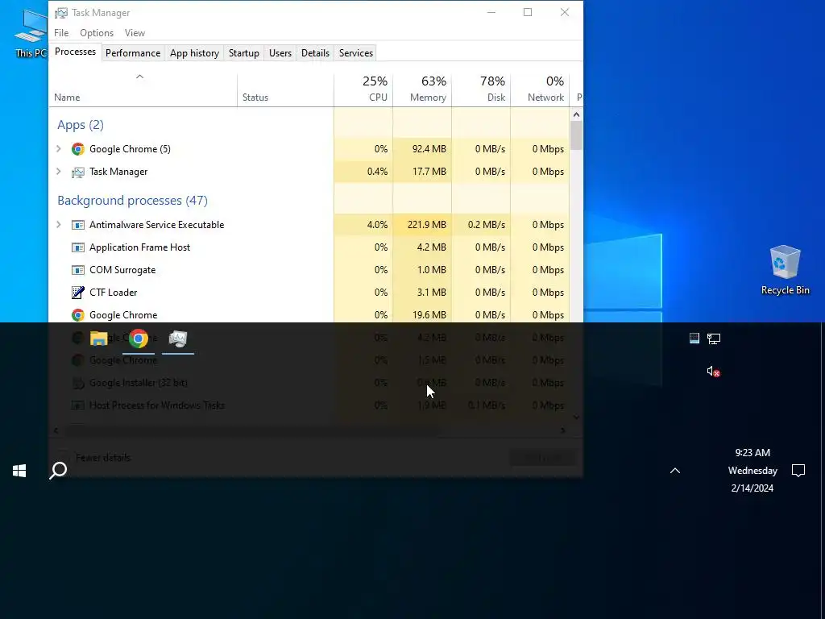Click the 4.0% CPU cell
825x619 pixels.
tap(363, 225)
